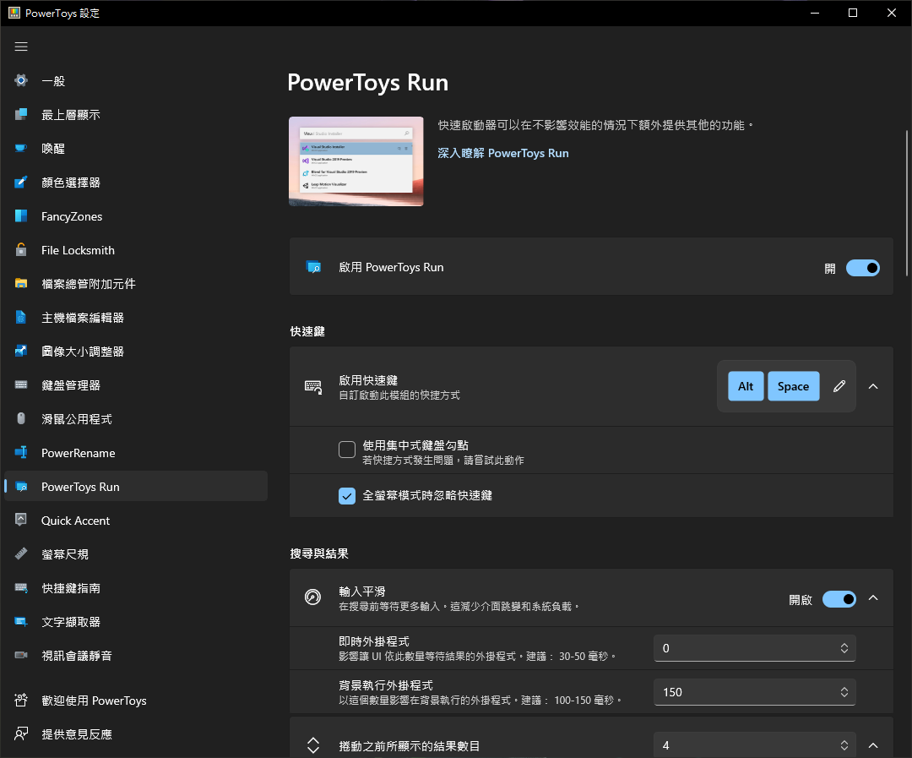This screenshot has width=912, height=758.
Task: Enable 使用集中式鍵盤勾點 checkbox
Action: [x=346, y=450]
